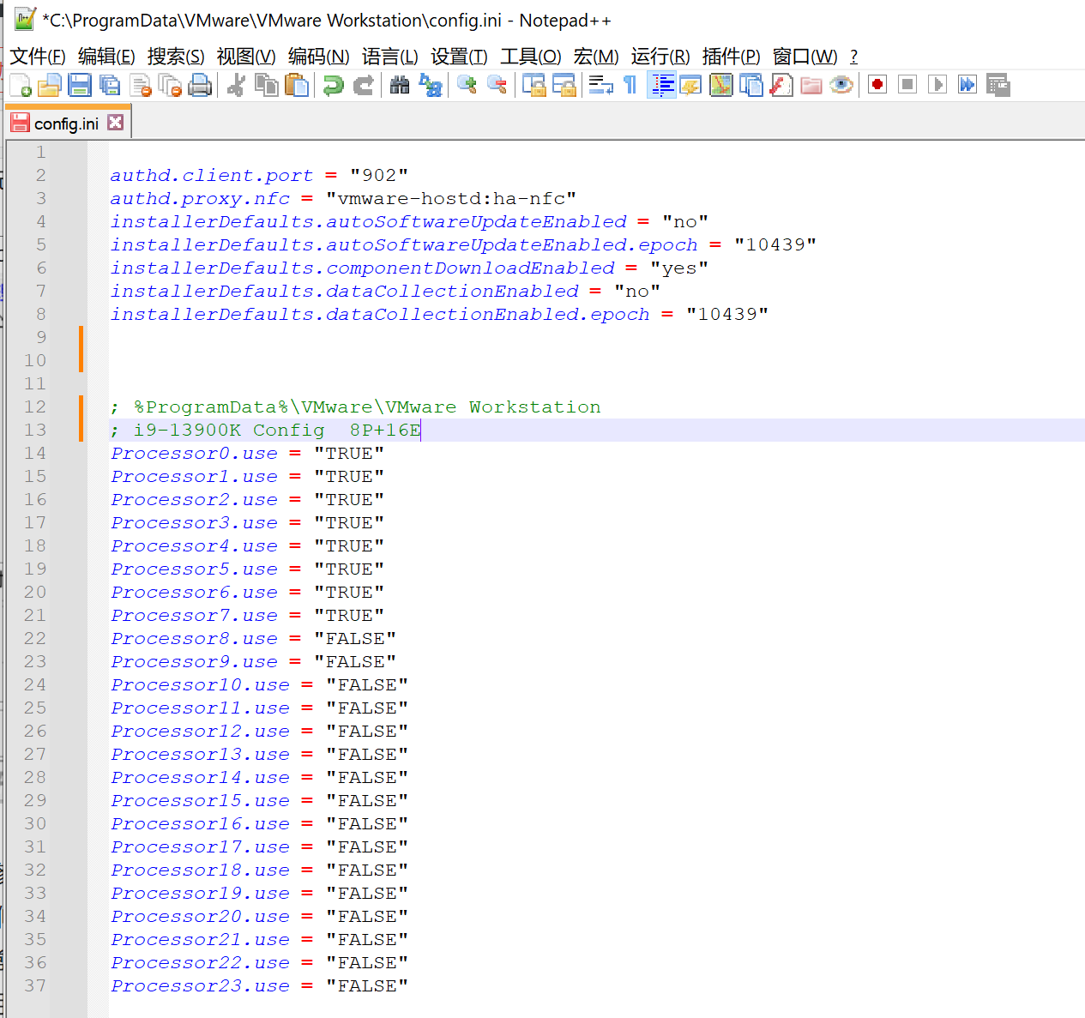
Task: Click the Zoom Out magnifier icon
Action: coord(497,85)
